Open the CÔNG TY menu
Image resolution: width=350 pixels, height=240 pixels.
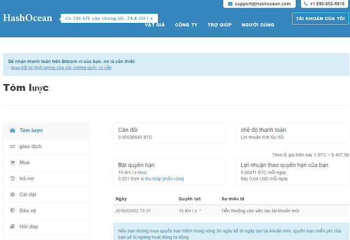(186, 25)
